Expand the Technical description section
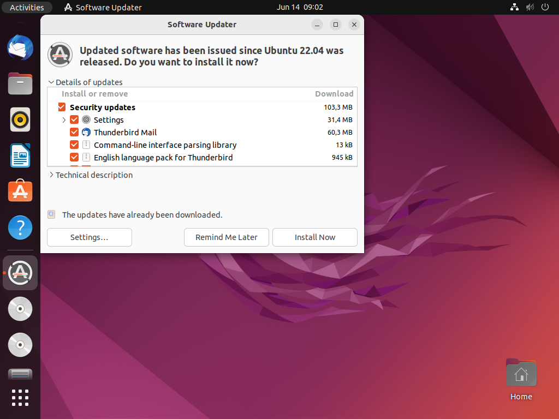Viewport: 559px width, 419px height. point(51,175)
